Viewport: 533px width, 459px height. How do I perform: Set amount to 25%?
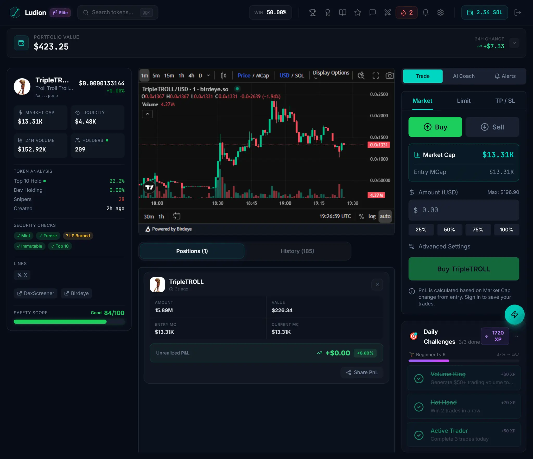421,230
